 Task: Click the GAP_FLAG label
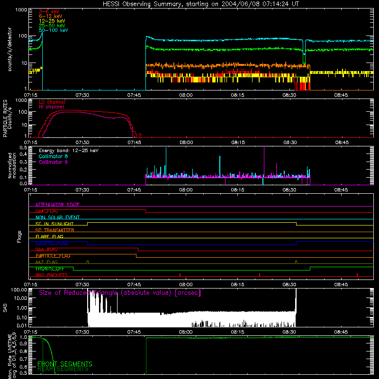click(46, 211)
